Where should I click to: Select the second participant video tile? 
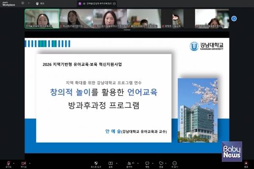click(76, 19)
